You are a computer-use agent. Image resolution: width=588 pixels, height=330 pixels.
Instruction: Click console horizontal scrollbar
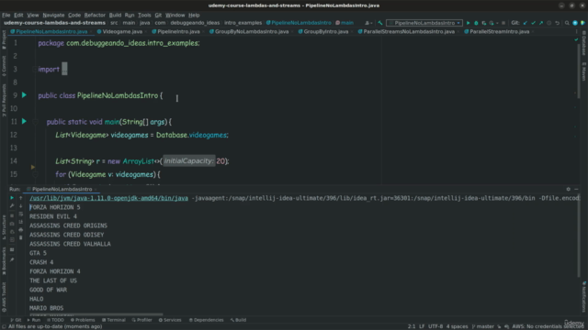pos(96,314)
